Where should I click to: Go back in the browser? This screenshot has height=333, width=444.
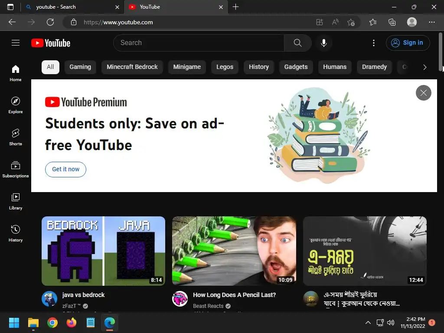(12, 22)
